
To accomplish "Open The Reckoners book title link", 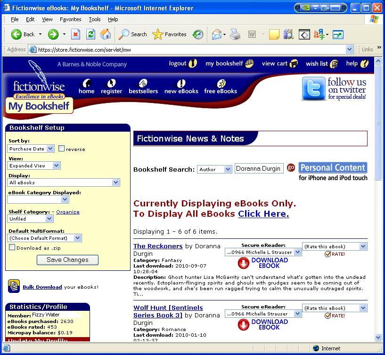I will pos(158,246).
